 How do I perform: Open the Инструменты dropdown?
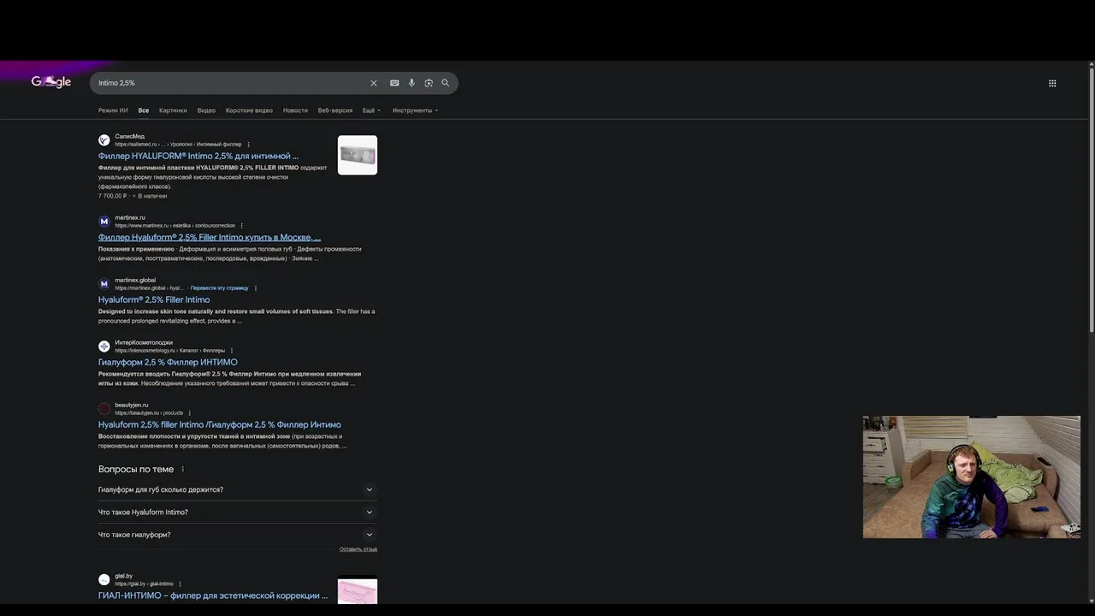[x=415, y=110]
